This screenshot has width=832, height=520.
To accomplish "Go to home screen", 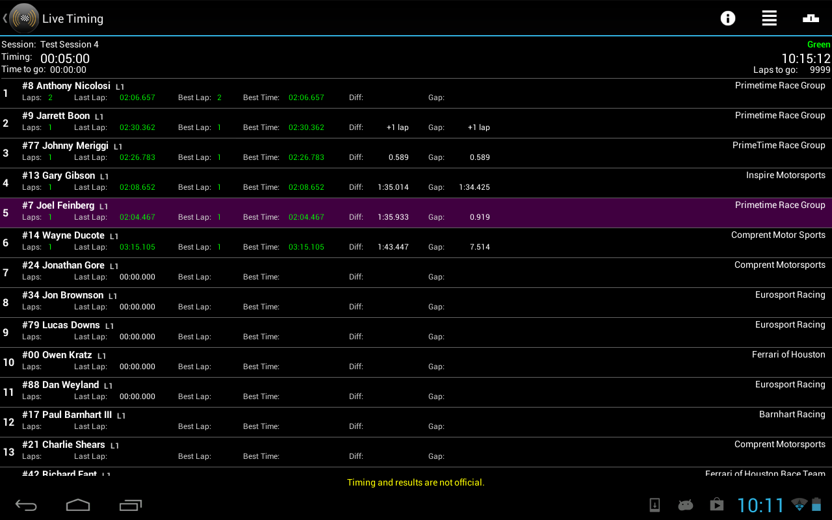I will pos(78,504).
